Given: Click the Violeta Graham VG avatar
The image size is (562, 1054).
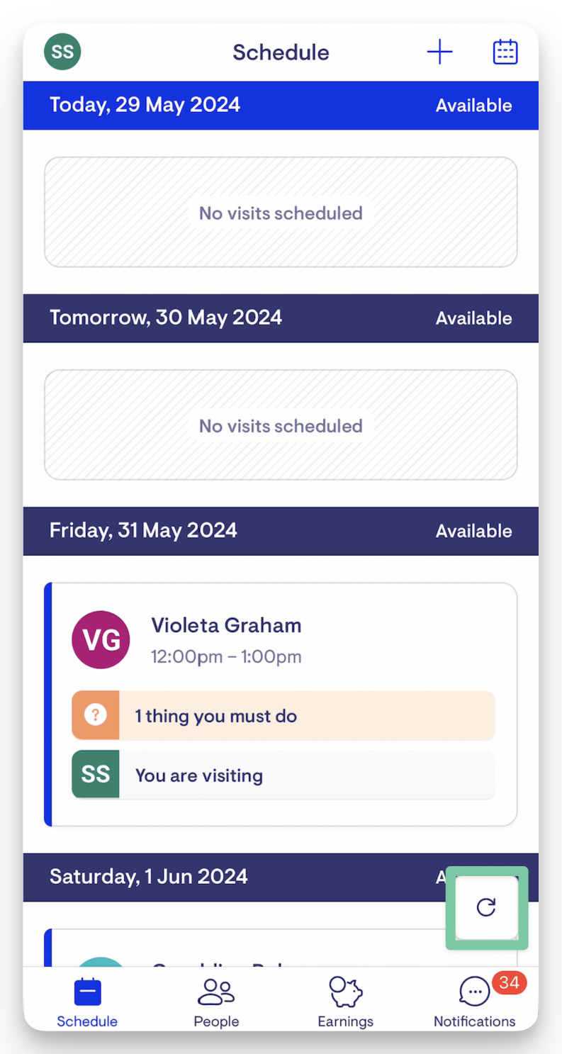Looking at the screenshot, I should [x=101, y=640].
